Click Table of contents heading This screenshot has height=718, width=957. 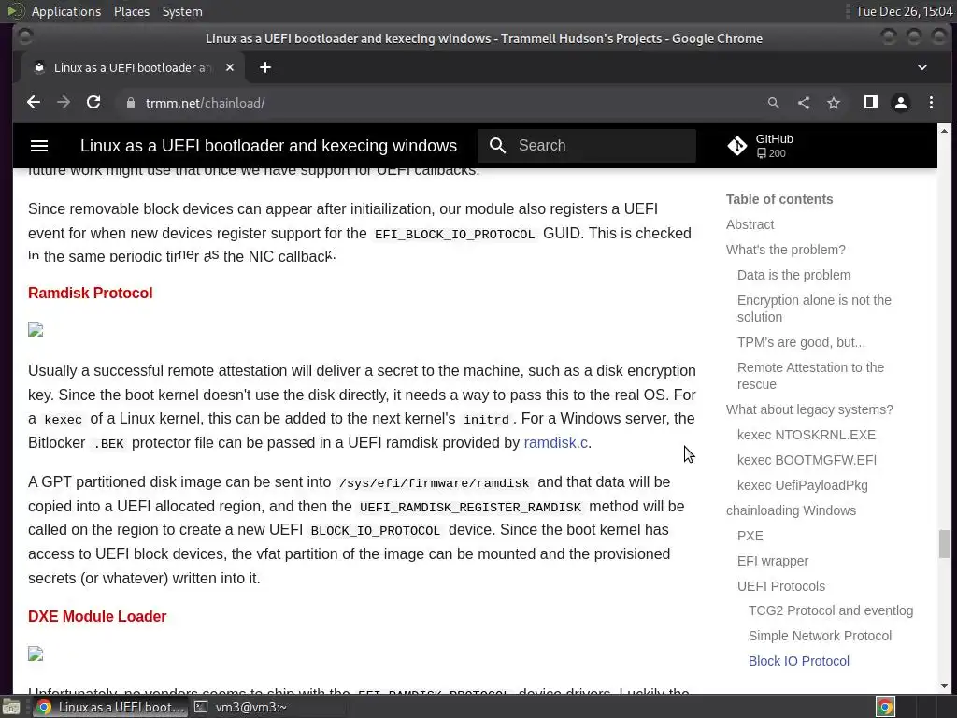779,199
